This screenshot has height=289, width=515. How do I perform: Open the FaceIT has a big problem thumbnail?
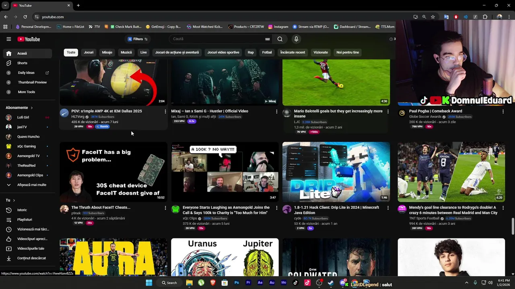coord(113,171)
